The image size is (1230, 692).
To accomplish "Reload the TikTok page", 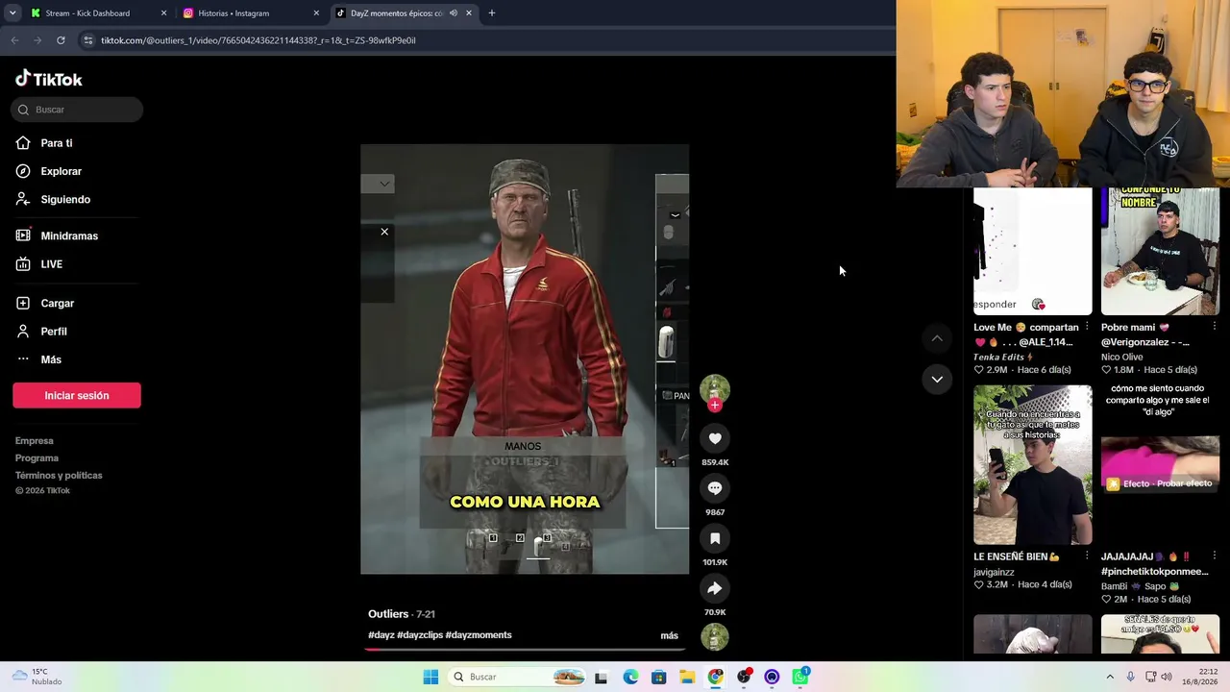I will click(61, 40).
